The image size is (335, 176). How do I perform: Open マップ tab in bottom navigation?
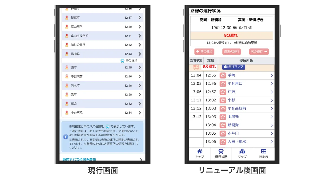click(242, 154)
